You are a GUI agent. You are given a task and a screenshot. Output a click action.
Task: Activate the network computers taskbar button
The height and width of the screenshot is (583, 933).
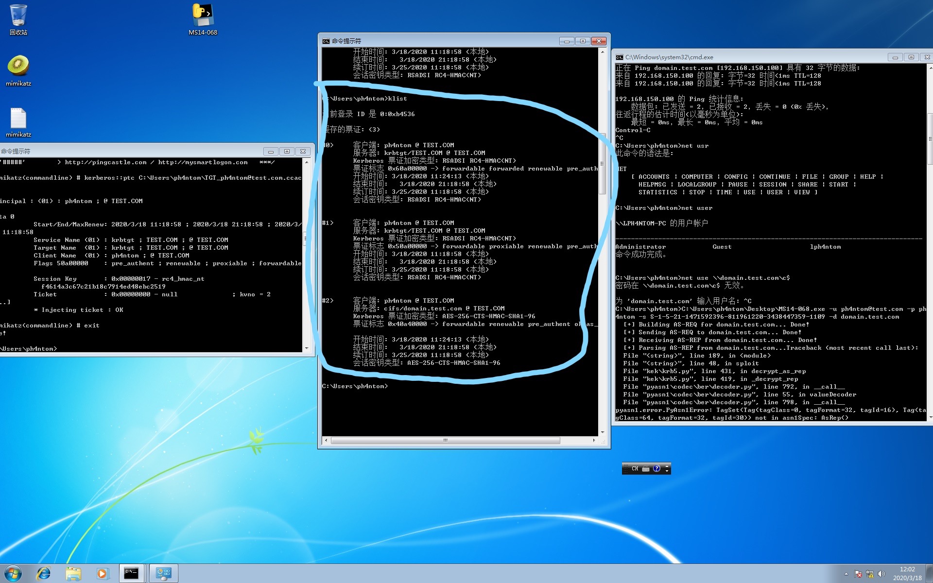(x=163, y=574)
